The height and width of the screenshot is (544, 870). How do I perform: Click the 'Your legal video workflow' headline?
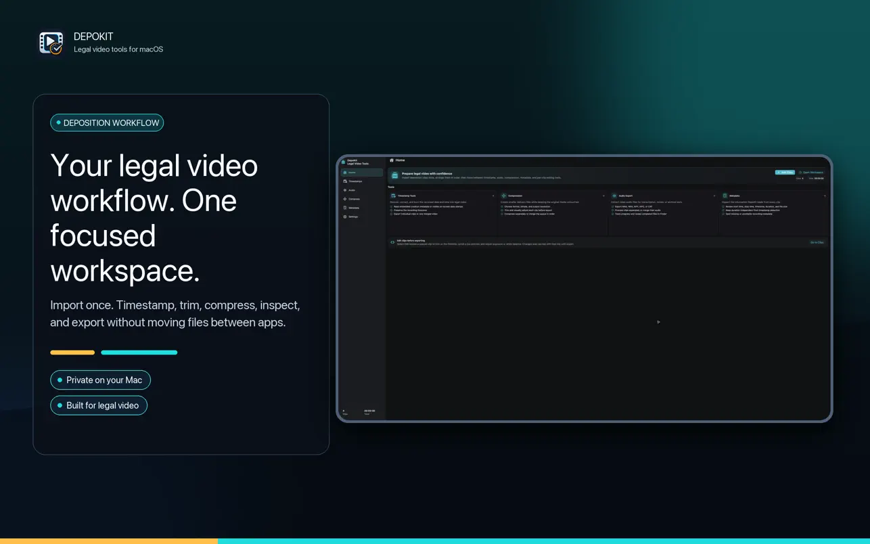click(154, 218)
